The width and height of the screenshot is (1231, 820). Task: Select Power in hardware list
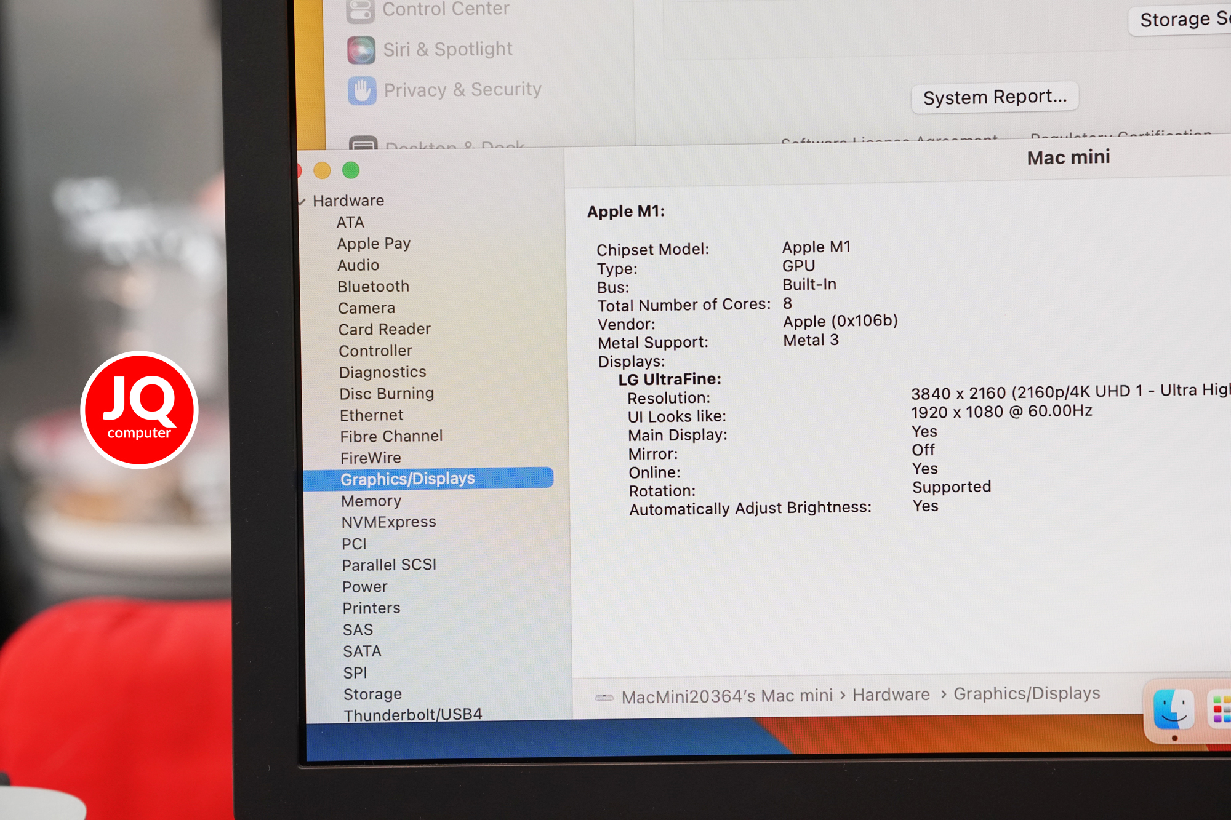365,587
